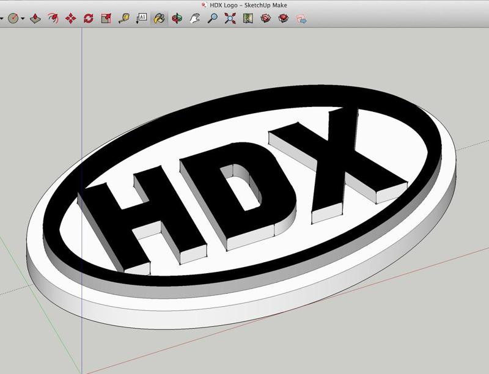The image size is (489, 374).
Task: Select the Text annotation tool
Action: click(143, 18)
